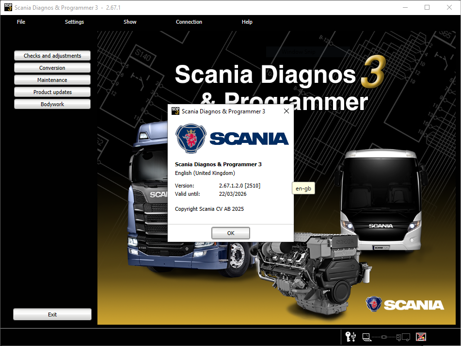Click the SDP3 icon on the About dialog
The width and height of the screenshot is (461, 346).
click(x=175, y=111)
